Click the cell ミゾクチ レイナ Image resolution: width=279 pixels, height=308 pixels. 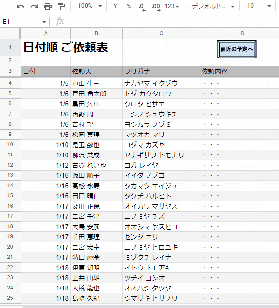[x=161, y=257]
